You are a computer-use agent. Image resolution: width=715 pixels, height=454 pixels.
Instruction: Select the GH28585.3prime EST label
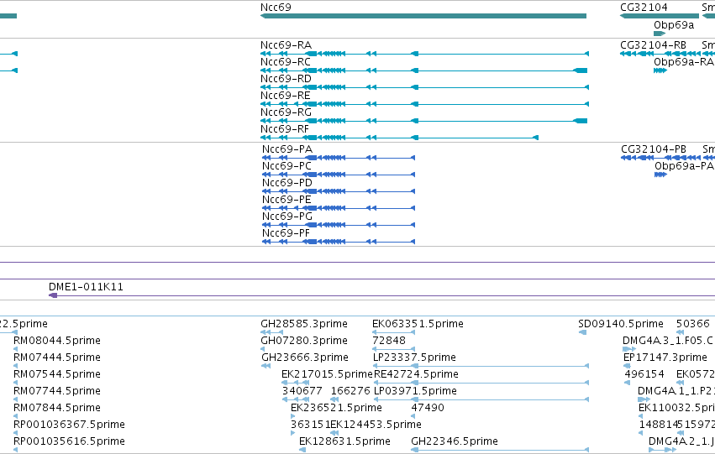[x=304, y=324]
